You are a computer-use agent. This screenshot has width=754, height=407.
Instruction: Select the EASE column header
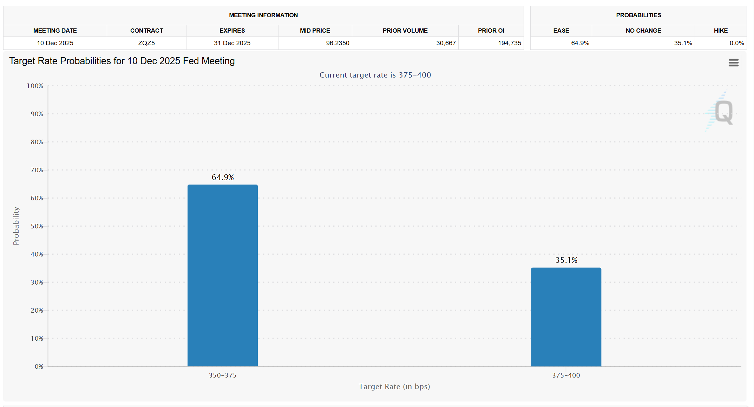point(561,31)
